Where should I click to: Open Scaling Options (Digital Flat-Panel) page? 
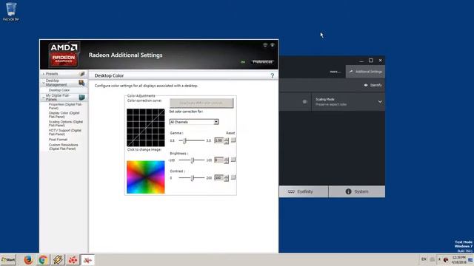point(66,123)
